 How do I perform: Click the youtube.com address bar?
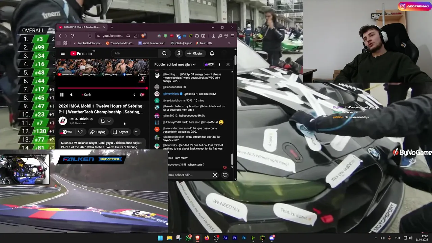pyautogui.click(x=113, y=36)
